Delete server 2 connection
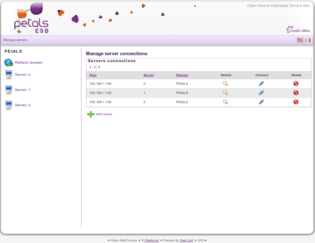 (296, 102)
